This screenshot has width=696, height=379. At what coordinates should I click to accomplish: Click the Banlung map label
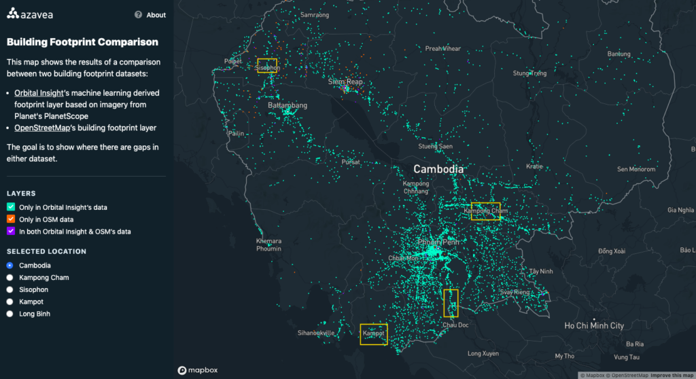click(619, 54)
